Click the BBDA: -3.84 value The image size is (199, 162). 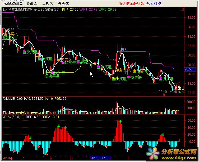[50, 117]
